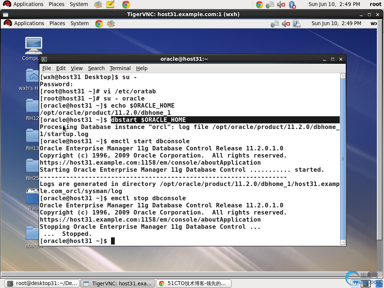Open network connection icon in outer panel

[270, 4]
